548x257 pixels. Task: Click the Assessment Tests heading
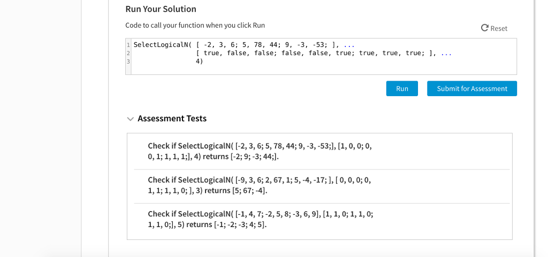pos(172,119)
